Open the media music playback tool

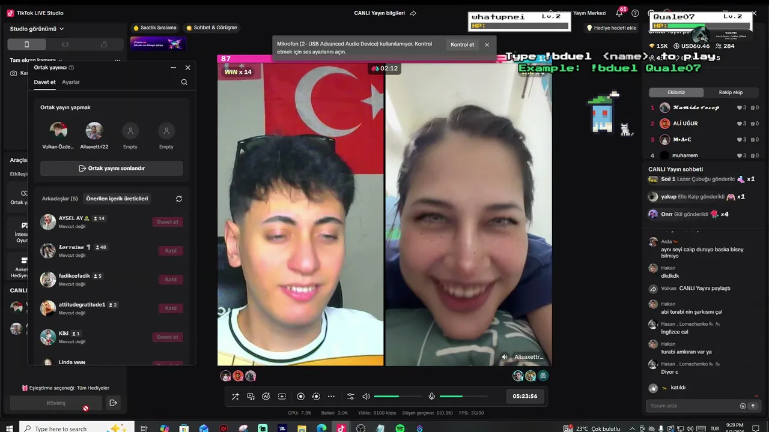(x=251, y=397)
